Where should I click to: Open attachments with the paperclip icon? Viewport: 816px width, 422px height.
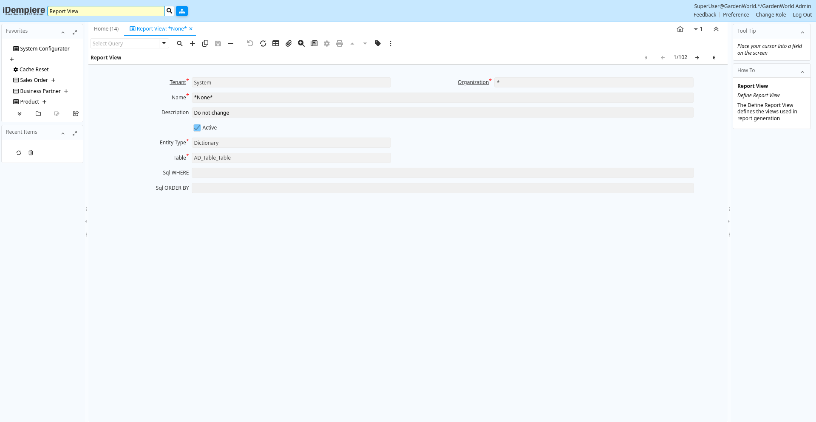point(289,43)
